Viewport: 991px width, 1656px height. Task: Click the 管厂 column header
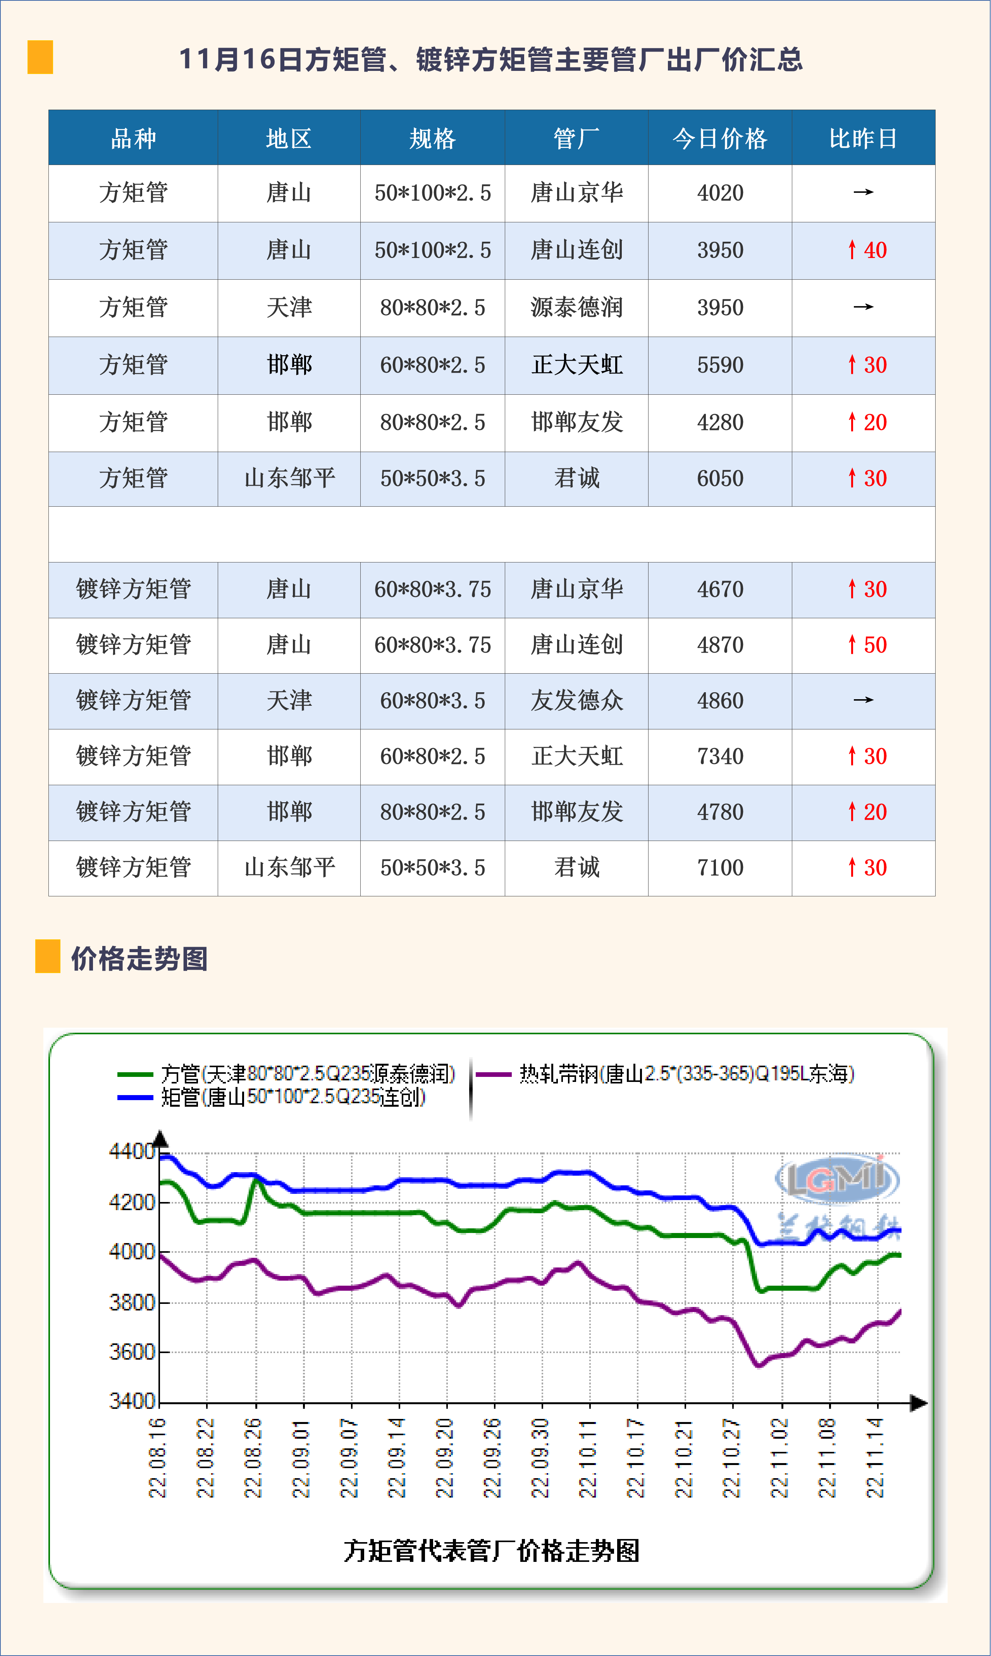coord(576,138)
